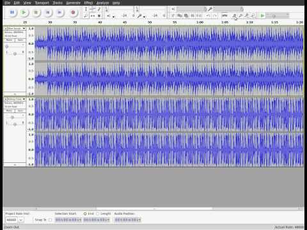Click the Zoom In magnifier icon

(234, 16)
